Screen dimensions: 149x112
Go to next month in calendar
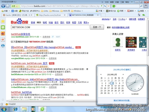[123, 74]
